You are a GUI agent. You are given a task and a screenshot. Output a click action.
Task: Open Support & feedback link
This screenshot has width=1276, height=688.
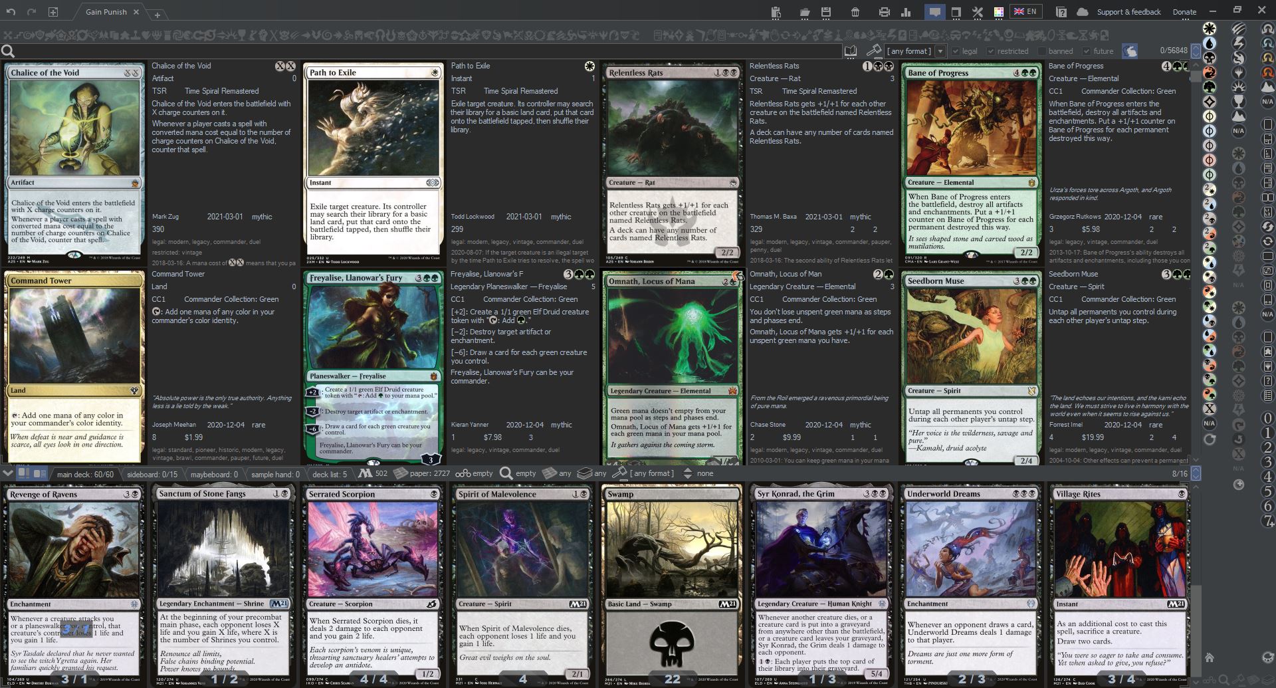coord(1128,12)
